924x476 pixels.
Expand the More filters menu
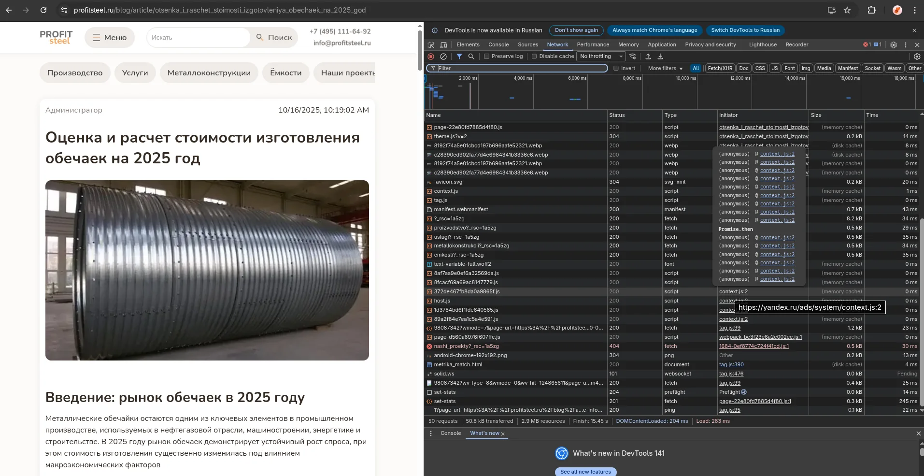(x=665, y=69)
